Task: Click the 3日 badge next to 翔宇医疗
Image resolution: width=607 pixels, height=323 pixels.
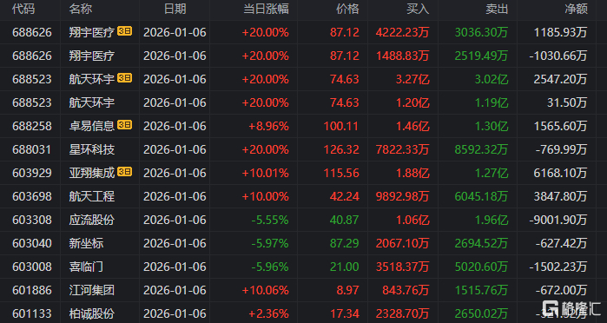Action: coord(125,31)
